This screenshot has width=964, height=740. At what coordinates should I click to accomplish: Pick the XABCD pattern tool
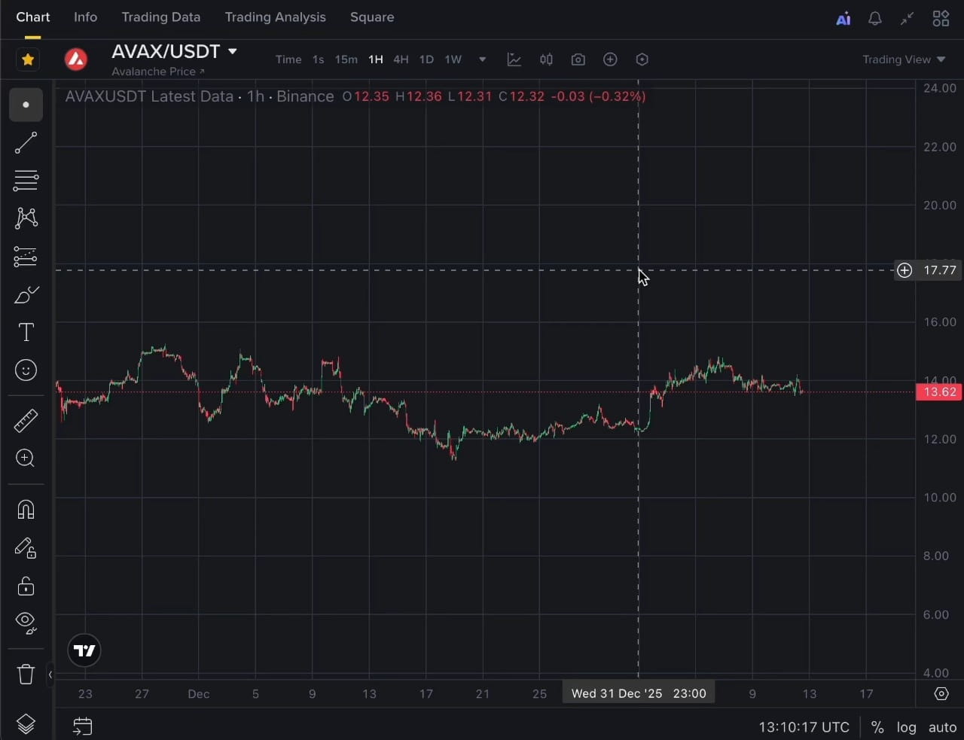coord(25,218)
